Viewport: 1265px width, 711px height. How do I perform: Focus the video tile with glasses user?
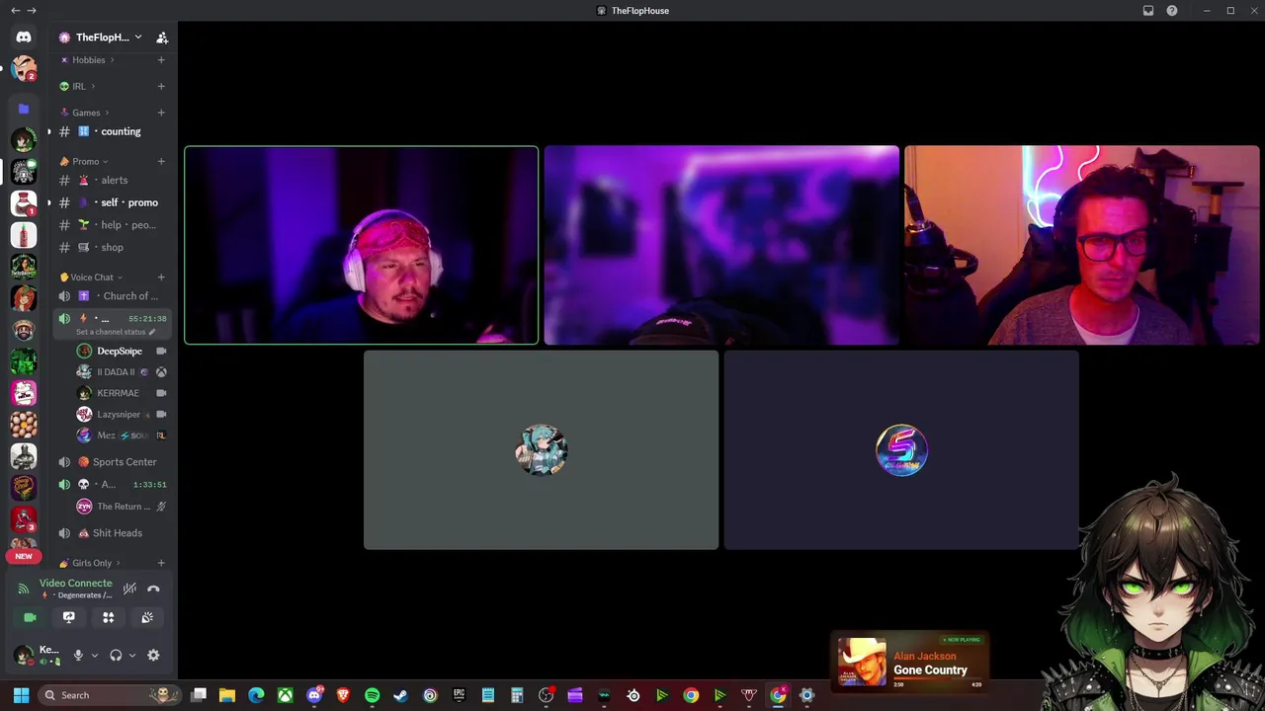tap(1082, 245)
